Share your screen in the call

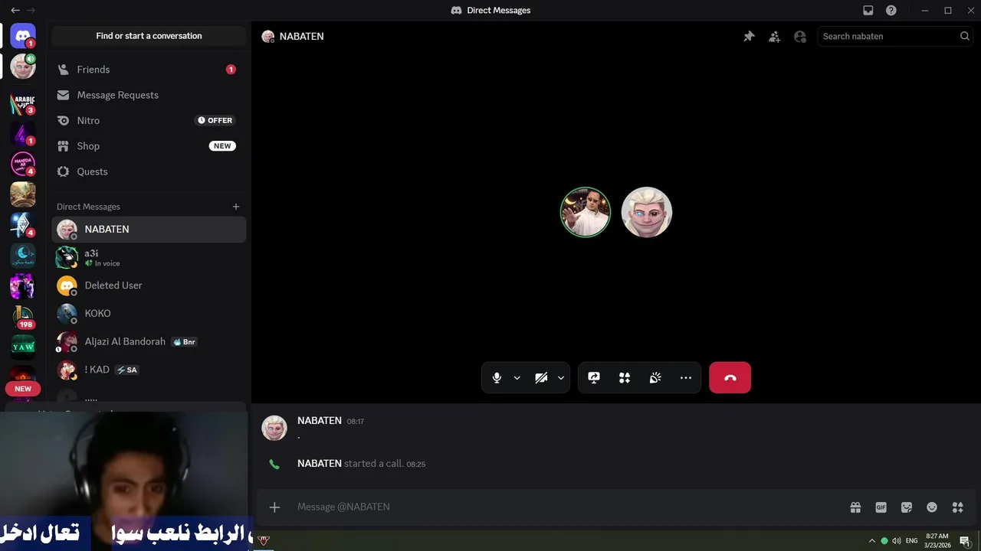tap(594, 377)
